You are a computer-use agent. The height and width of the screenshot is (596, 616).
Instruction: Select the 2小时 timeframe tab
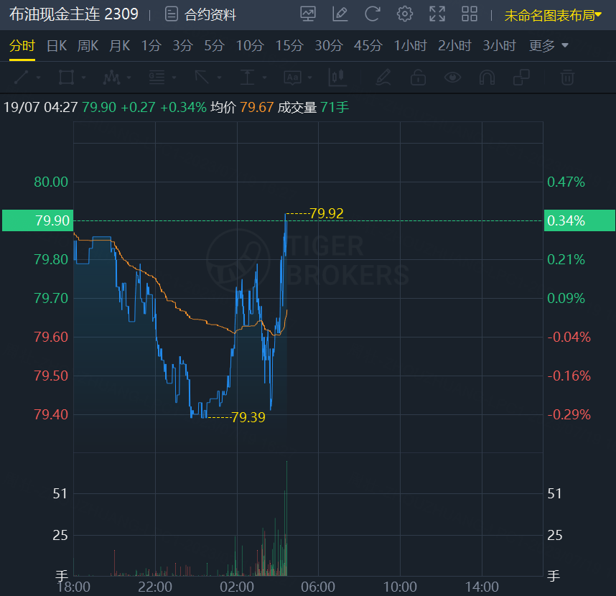click(x=454, y=45)
